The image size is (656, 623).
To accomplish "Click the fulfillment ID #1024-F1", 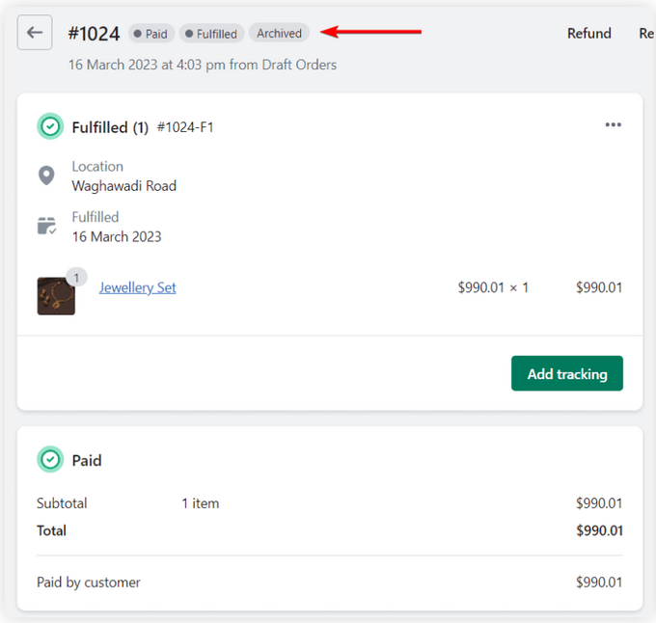I will pos(185,127).
